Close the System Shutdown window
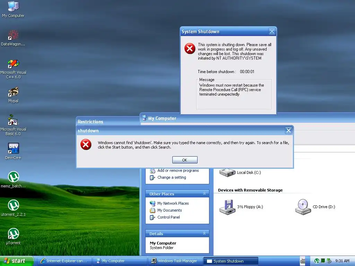 coord(272,32)
